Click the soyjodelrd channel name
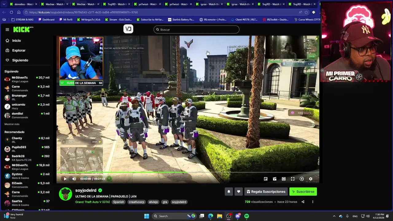The width and height of the screenshot is (393, 221). (86, 190)
